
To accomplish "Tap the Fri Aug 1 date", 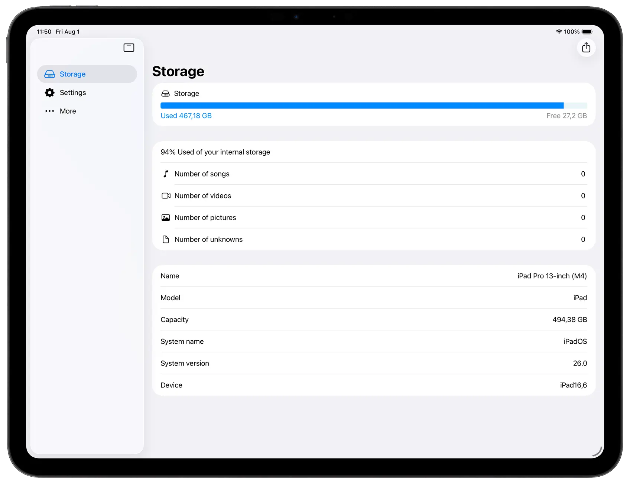I will coord(68,32).
